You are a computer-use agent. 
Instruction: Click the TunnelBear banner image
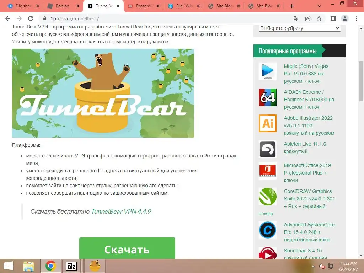(103, 93)
